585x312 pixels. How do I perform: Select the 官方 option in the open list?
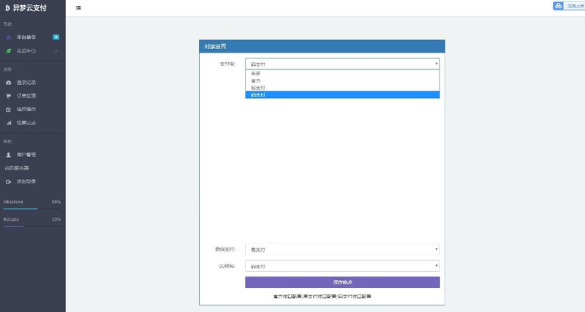(x=342, y=80)
